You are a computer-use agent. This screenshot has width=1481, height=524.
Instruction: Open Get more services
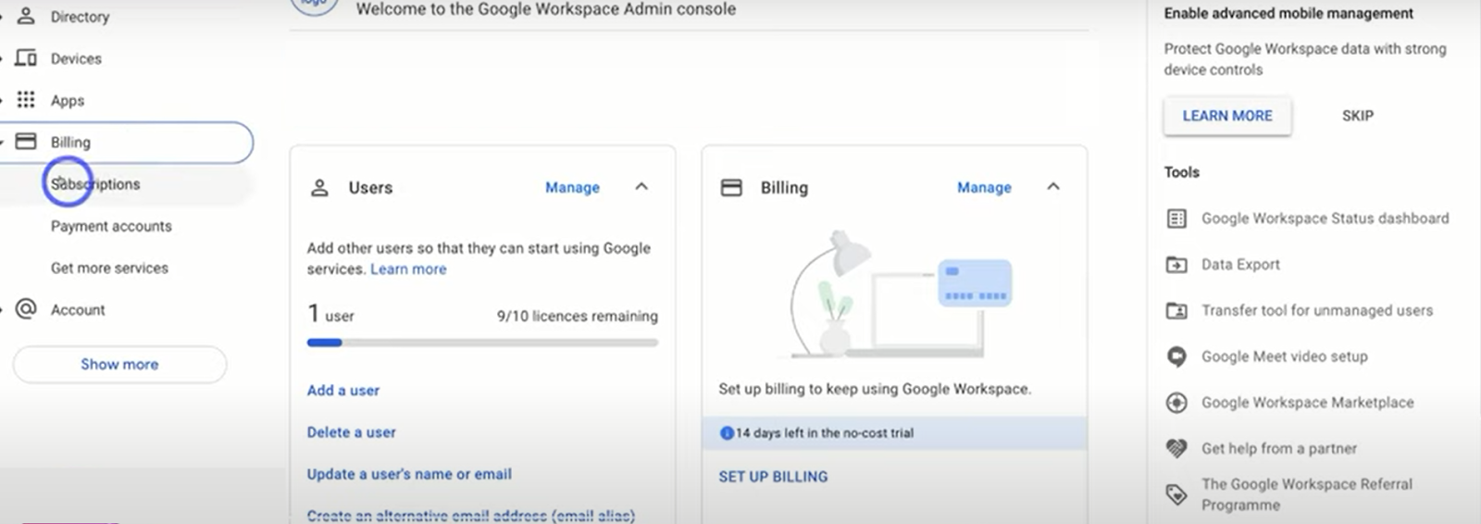click(x=109, y=268)
